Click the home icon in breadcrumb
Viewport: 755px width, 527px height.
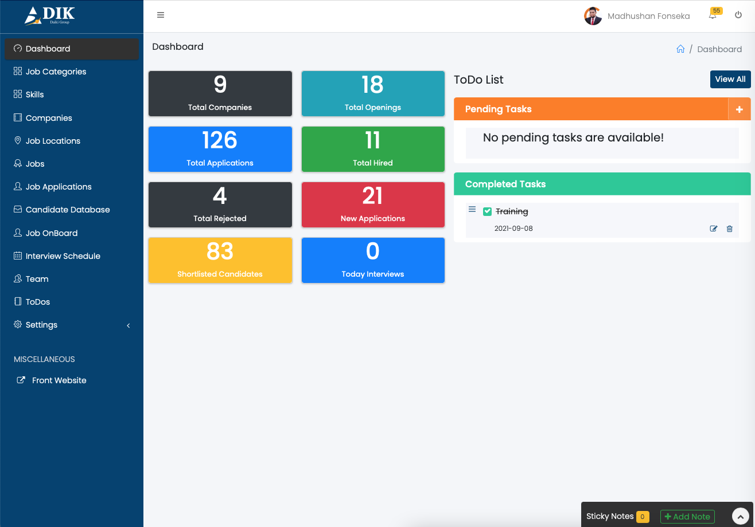click(x=680, y=49)
